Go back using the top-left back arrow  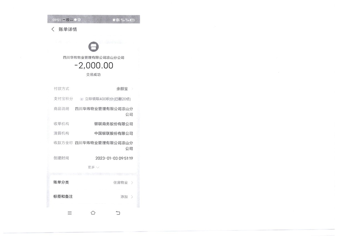[53, 29]
